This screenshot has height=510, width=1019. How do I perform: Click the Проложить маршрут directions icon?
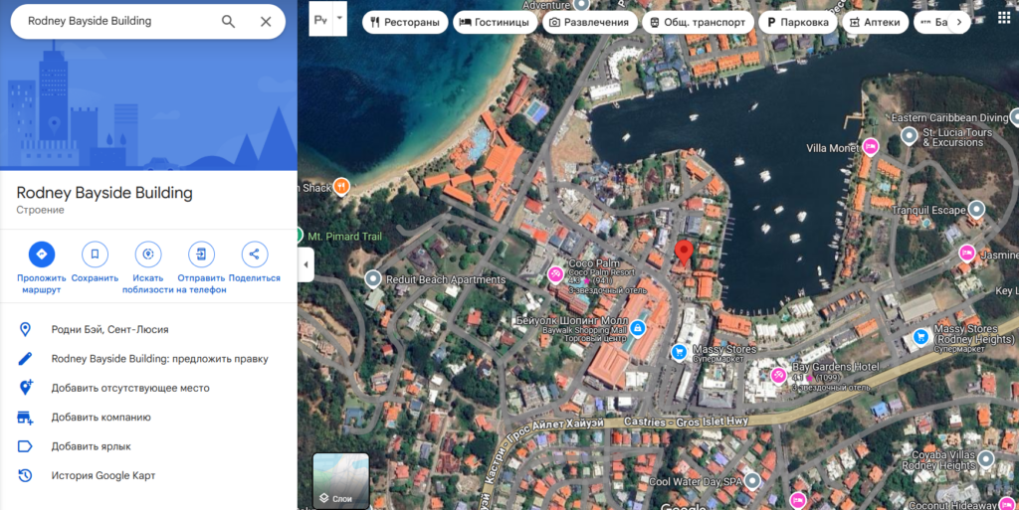point(42,254)
